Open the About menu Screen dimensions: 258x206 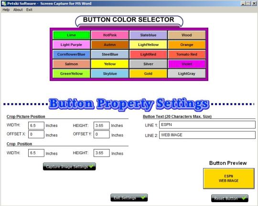(18, 10)
